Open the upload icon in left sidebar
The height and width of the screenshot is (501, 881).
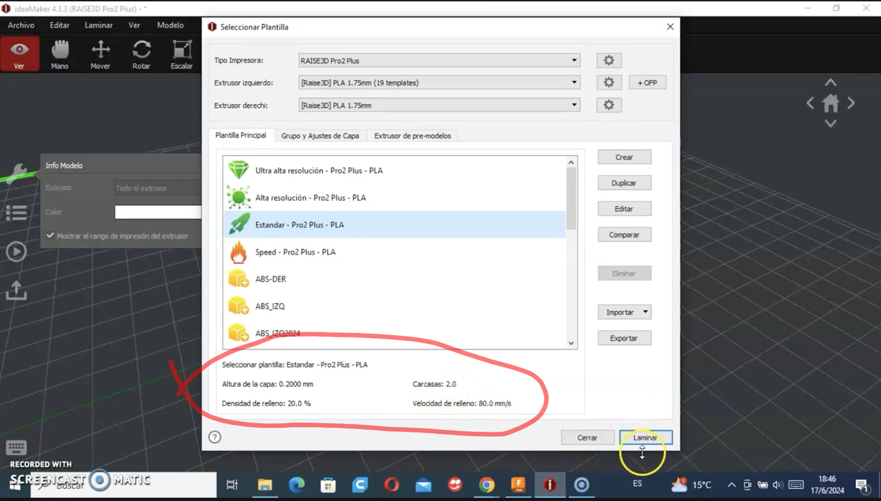[16, 290]
